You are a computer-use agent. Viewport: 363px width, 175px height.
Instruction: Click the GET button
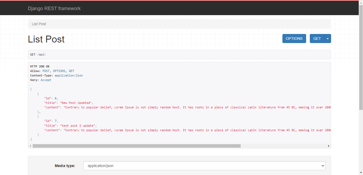tap(317, 39)
